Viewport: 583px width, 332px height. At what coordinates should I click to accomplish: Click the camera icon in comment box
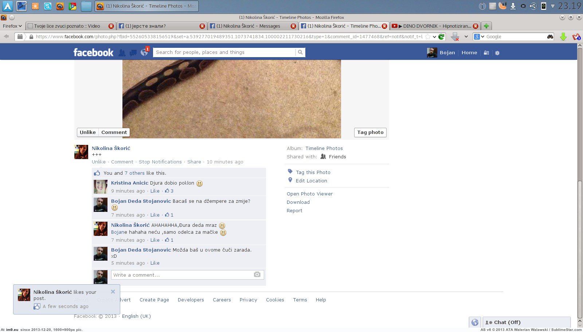(257, 274)
